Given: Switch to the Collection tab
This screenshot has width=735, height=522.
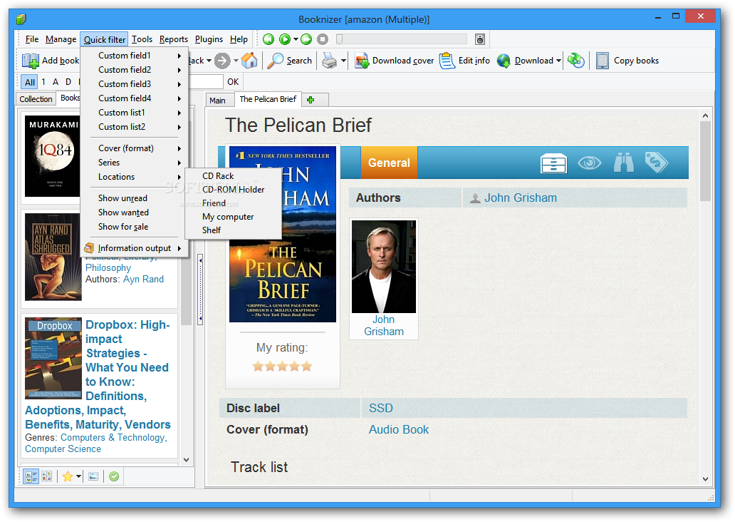Looking at the screenshot, I should (x=36, y=99).
